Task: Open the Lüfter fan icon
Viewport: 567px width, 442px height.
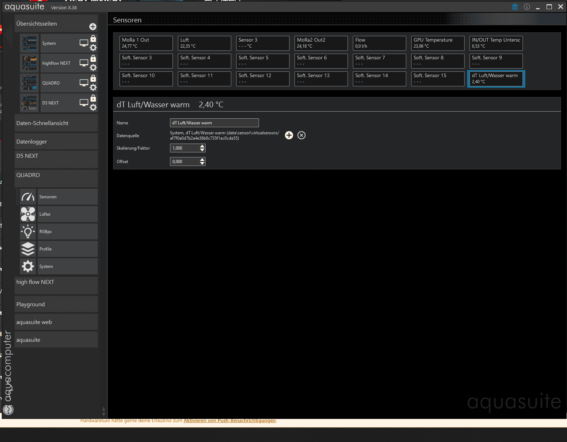Action: tap(28, 214)
